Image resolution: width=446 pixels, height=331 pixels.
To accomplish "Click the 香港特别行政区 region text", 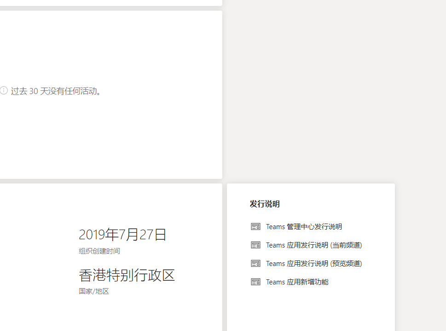I will pos(127,275).
